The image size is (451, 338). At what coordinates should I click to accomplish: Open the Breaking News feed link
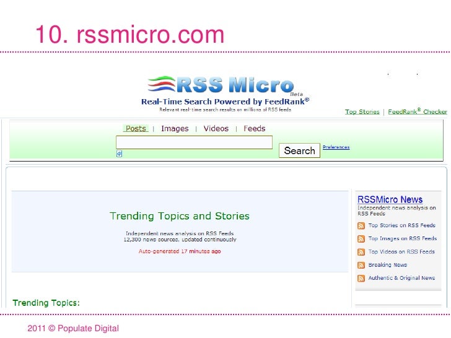point(387,265)
